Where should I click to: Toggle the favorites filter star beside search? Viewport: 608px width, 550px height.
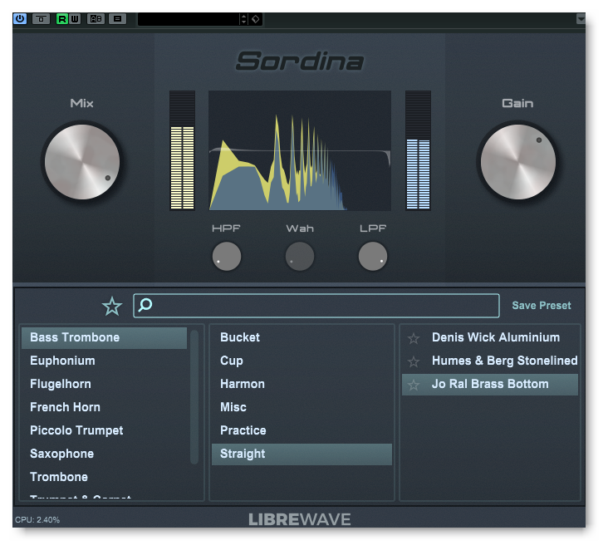click(112, 306)
